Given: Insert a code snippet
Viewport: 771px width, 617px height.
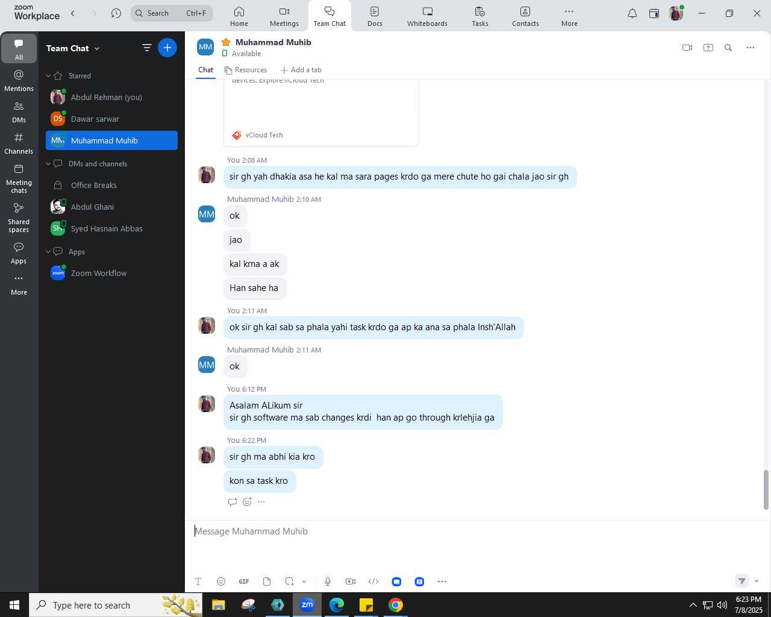Looking at the screenshot, I should point(373,581).
